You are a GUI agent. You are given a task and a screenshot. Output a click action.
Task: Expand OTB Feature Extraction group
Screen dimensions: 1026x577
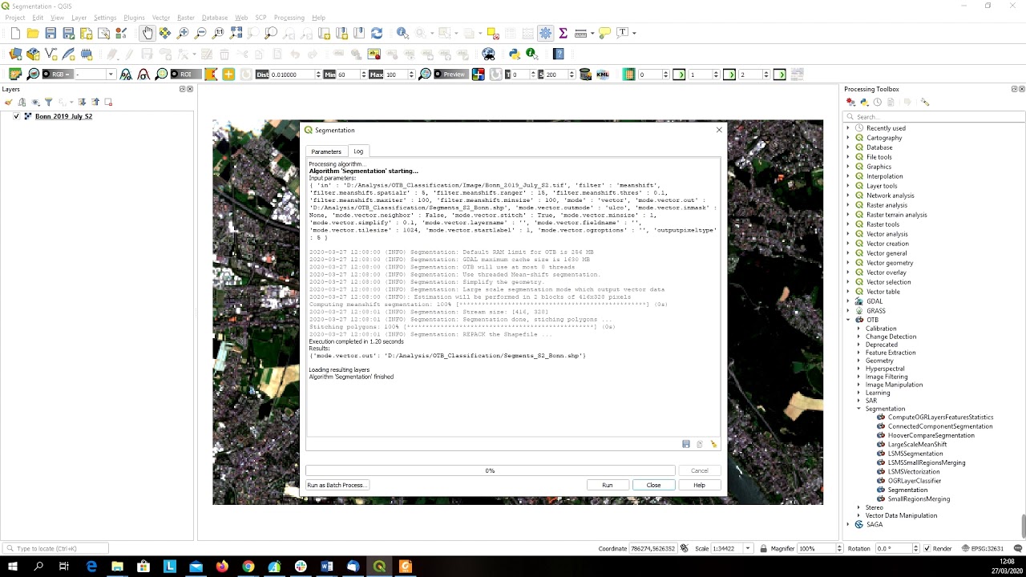pyautogui.click(x=858, y=353)
